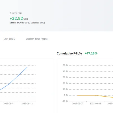Click the blue line endpoint at 2025-09-12
The width and height of the screenshot is (113, 113).
pyautogui.click(x=27, y=67)
